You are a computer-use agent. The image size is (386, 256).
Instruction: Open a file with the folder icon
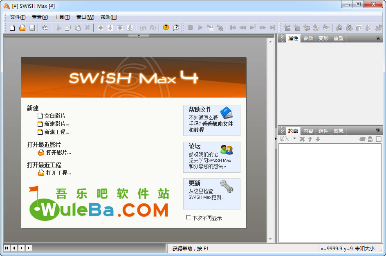[22, 28]
